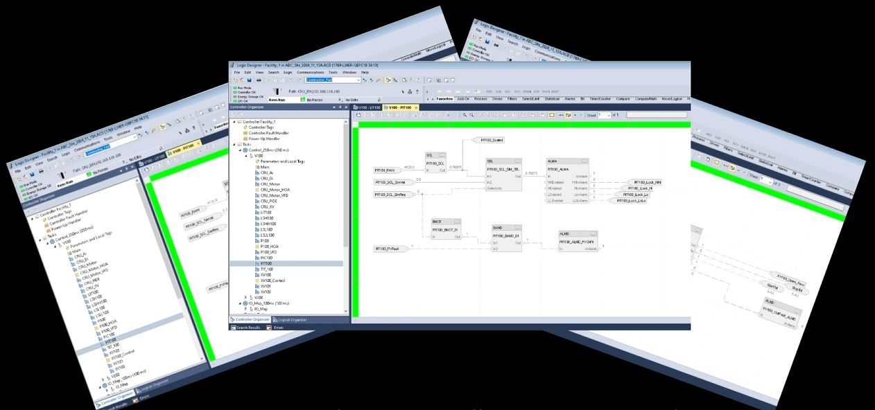Select the Timer/Counter instruction tab
Viewport: 875px width, 410px height.
coord(600,99)
